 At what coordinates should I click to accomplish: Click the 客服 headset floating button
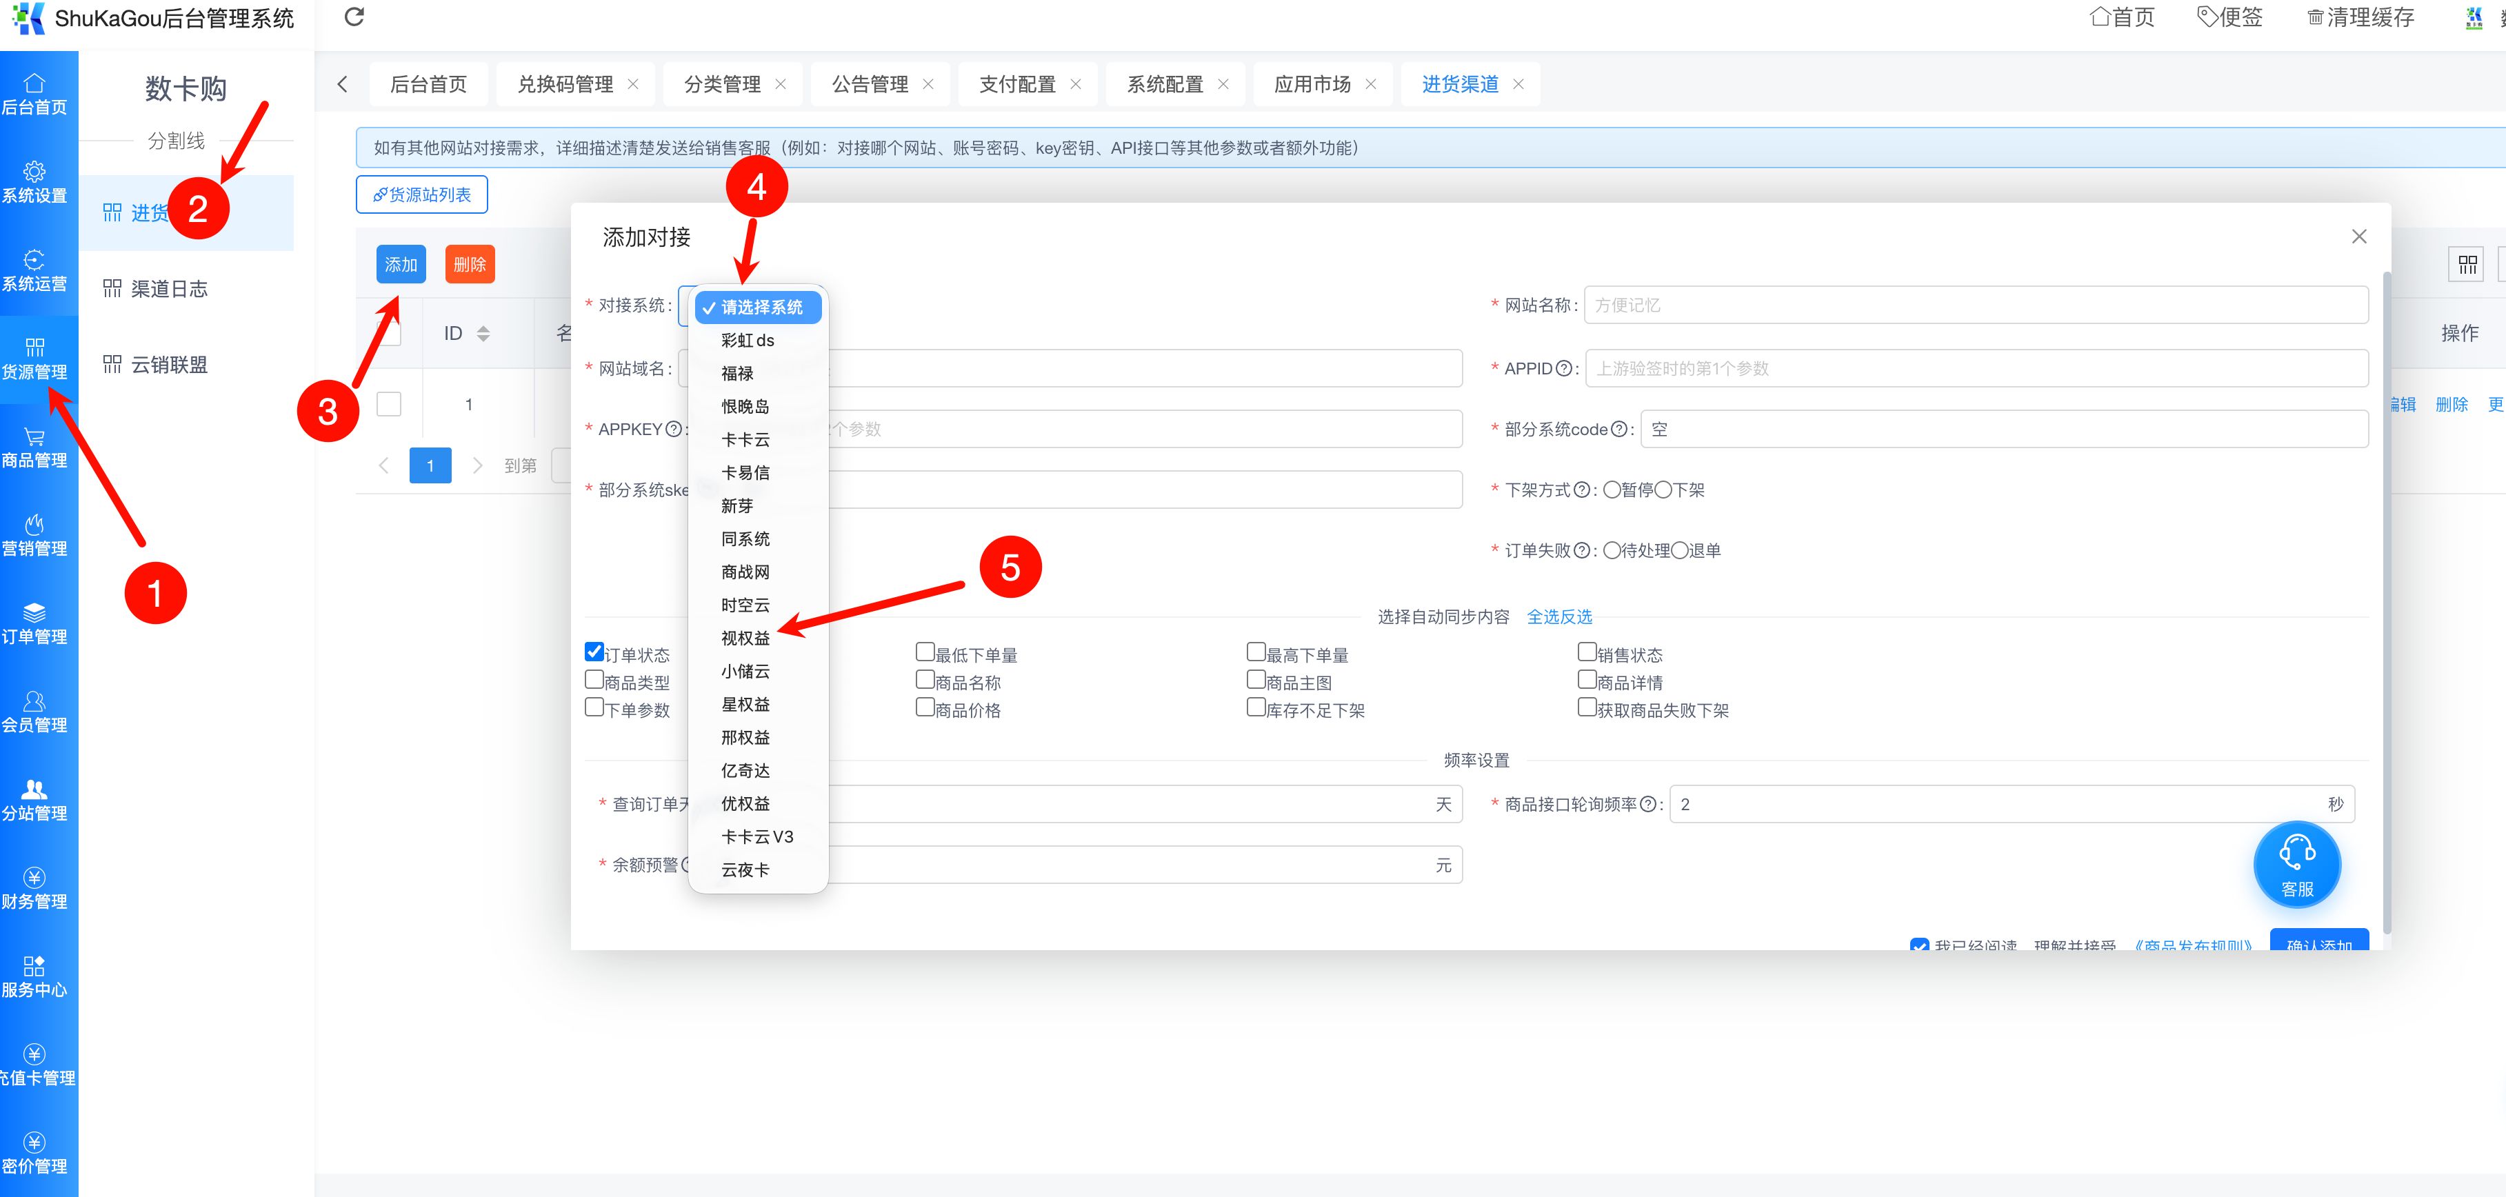click(2297, 863)
